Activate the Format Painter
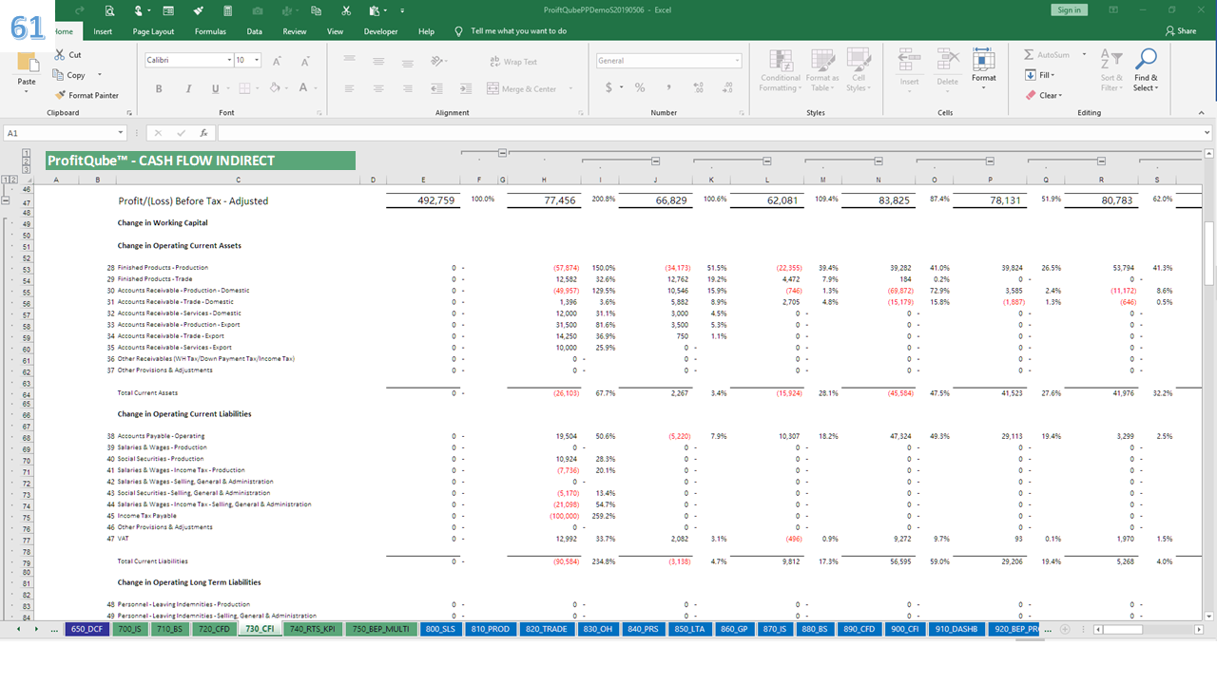1217x684 pixels. (87, 95)
